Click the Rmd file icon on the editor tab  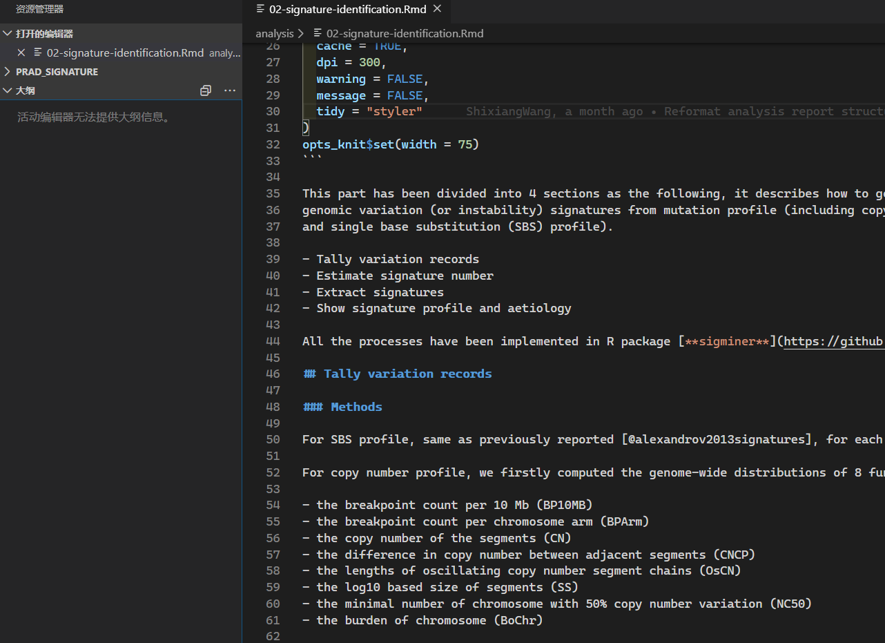point(261,10)
